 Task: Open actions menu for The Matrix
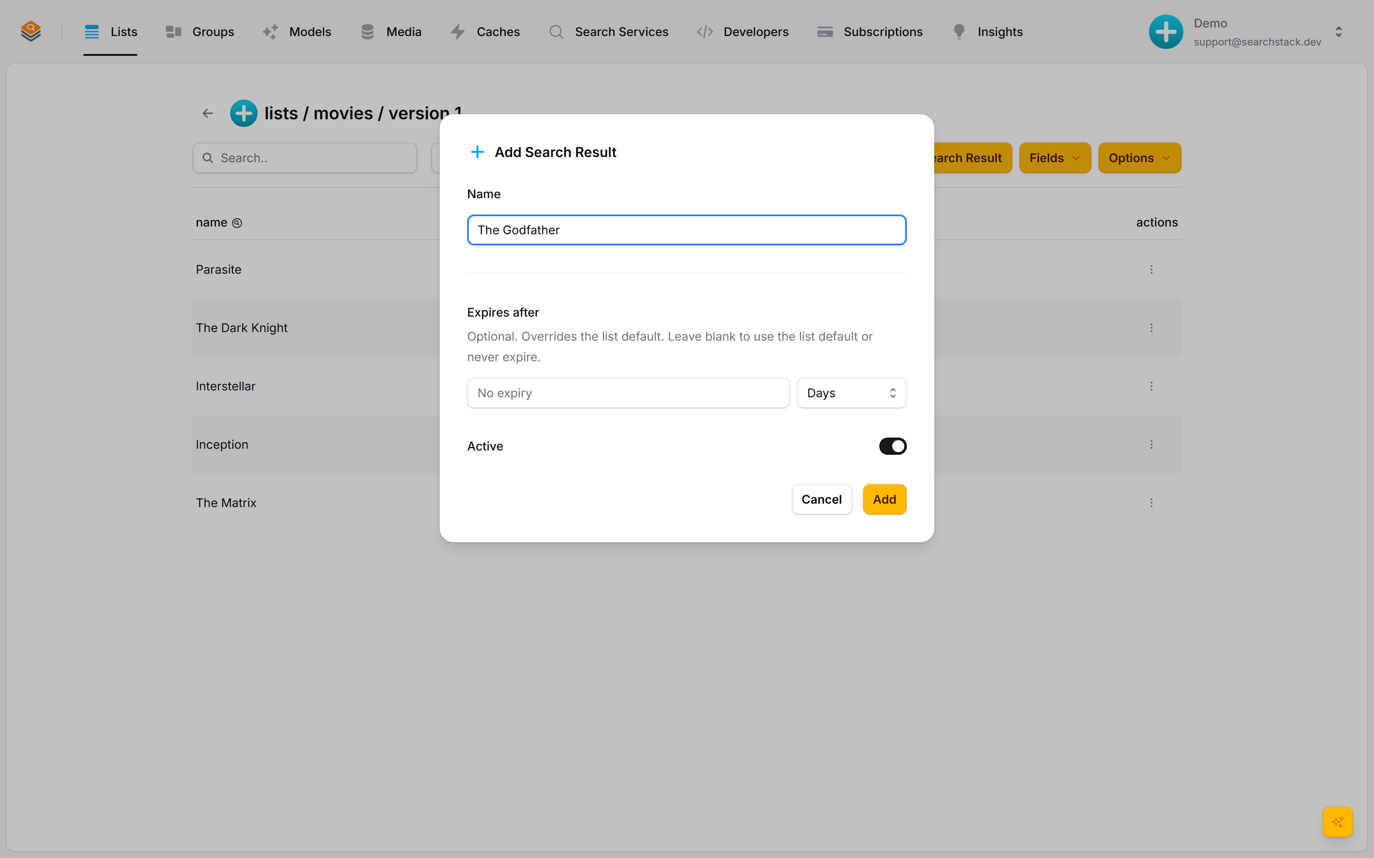[1152, 503]
